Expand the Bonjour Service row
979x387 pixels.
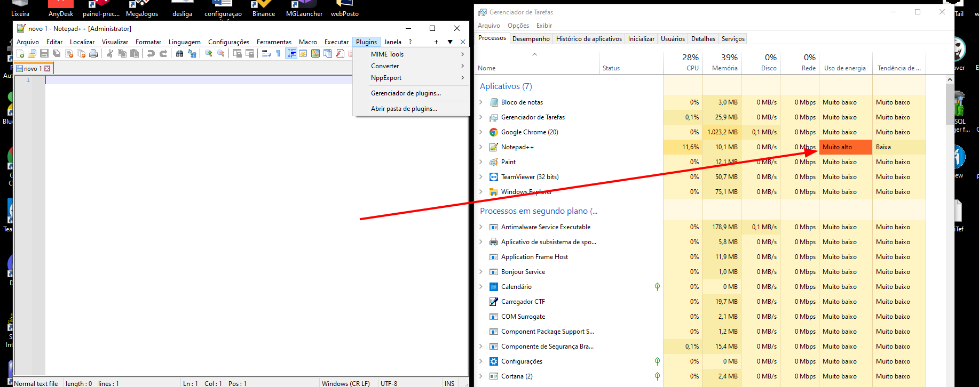point(481,272)
